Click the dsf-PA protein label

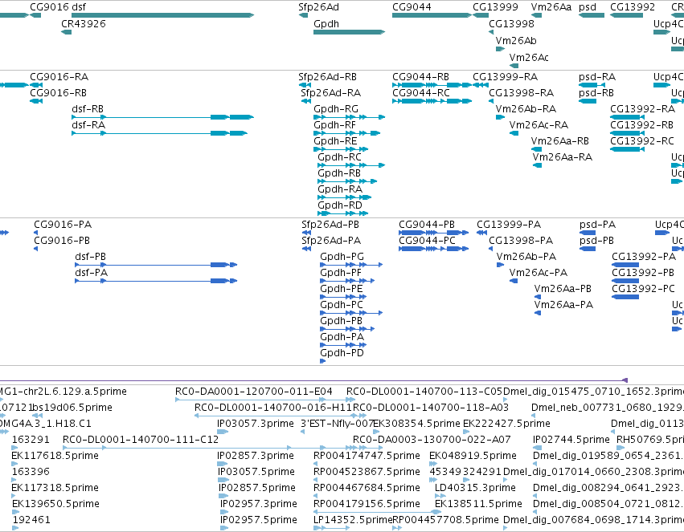(91, 273)
